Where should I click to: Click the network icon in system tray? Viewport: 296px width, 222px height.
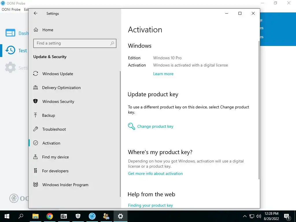[252, 216]
